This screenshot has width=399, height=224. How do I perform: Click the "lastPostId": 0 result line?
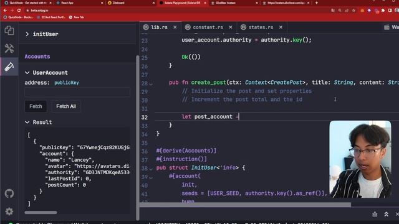pos(68,179)
